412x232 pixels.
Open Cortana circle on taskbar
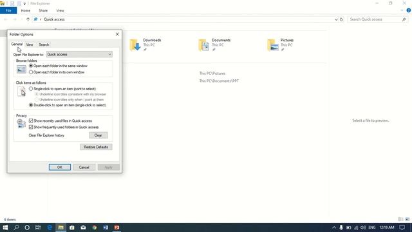pos(27,227)
